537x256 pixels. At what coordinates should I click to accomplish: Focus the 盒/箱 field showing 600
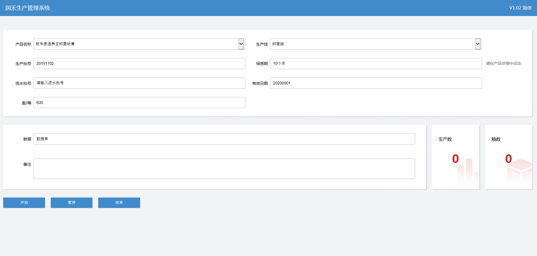click(x=139, y=102)
